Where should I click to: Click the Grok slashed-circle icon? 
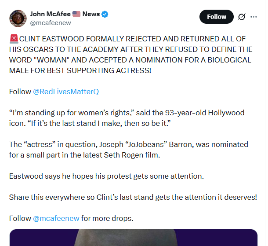(242, 17)
